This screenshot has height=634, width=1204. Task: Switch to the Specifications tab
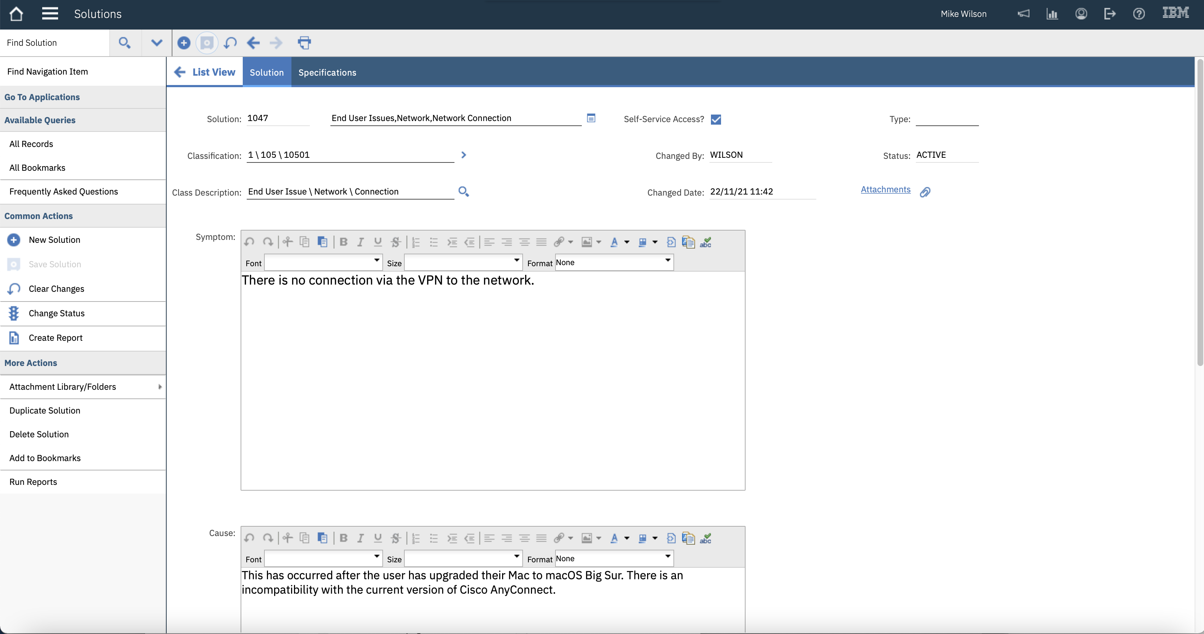327,73
